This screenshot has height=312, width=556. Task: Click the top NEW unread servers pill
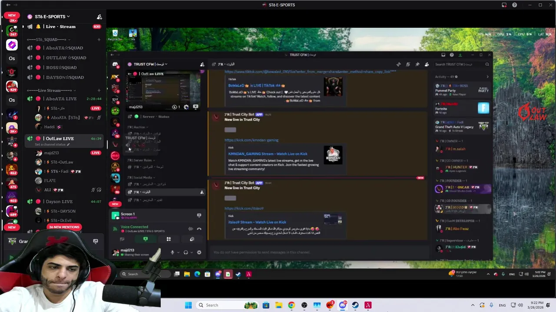pos(12,15)
